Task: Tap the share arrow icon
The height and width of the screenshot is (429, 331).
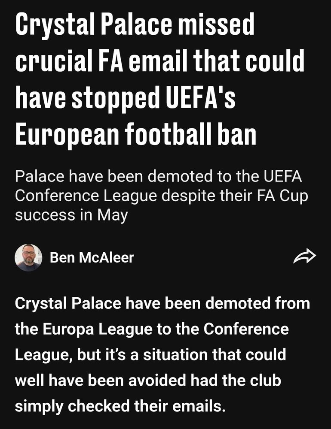Action: pyautogui.click(x=304, y=257)
